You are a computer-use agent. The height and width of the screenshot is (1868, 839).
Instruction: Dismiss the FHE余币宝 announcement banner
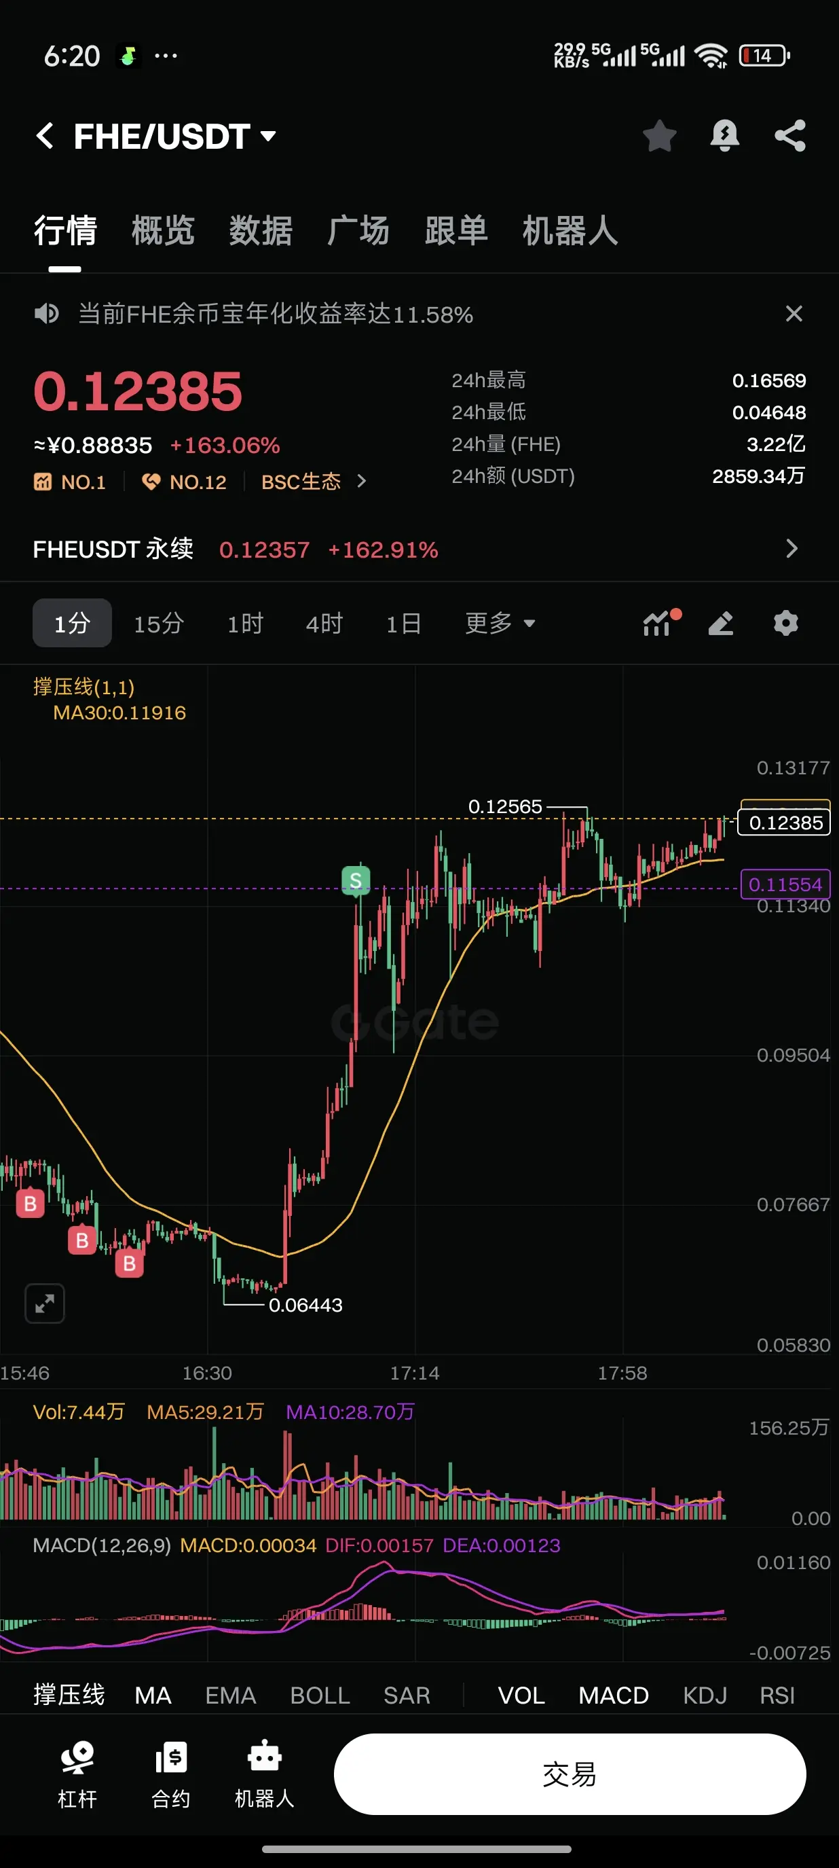[794, 314]
